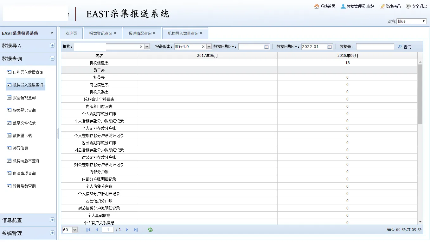
Task: Collapse the 数据查询 section
Action: (52, 58)
